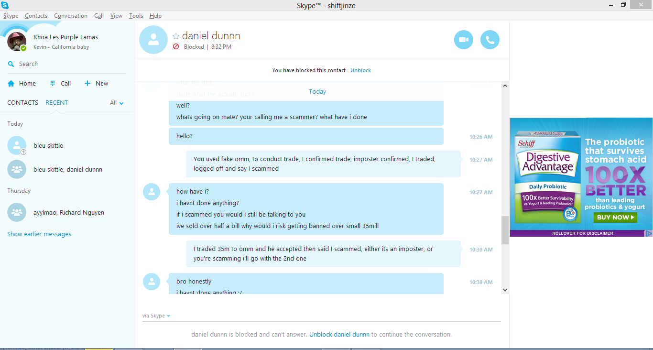Screen dimensions: 653x350
Task: Click the AdChoices icon on the advertisement
Action: tap(649, 233)
